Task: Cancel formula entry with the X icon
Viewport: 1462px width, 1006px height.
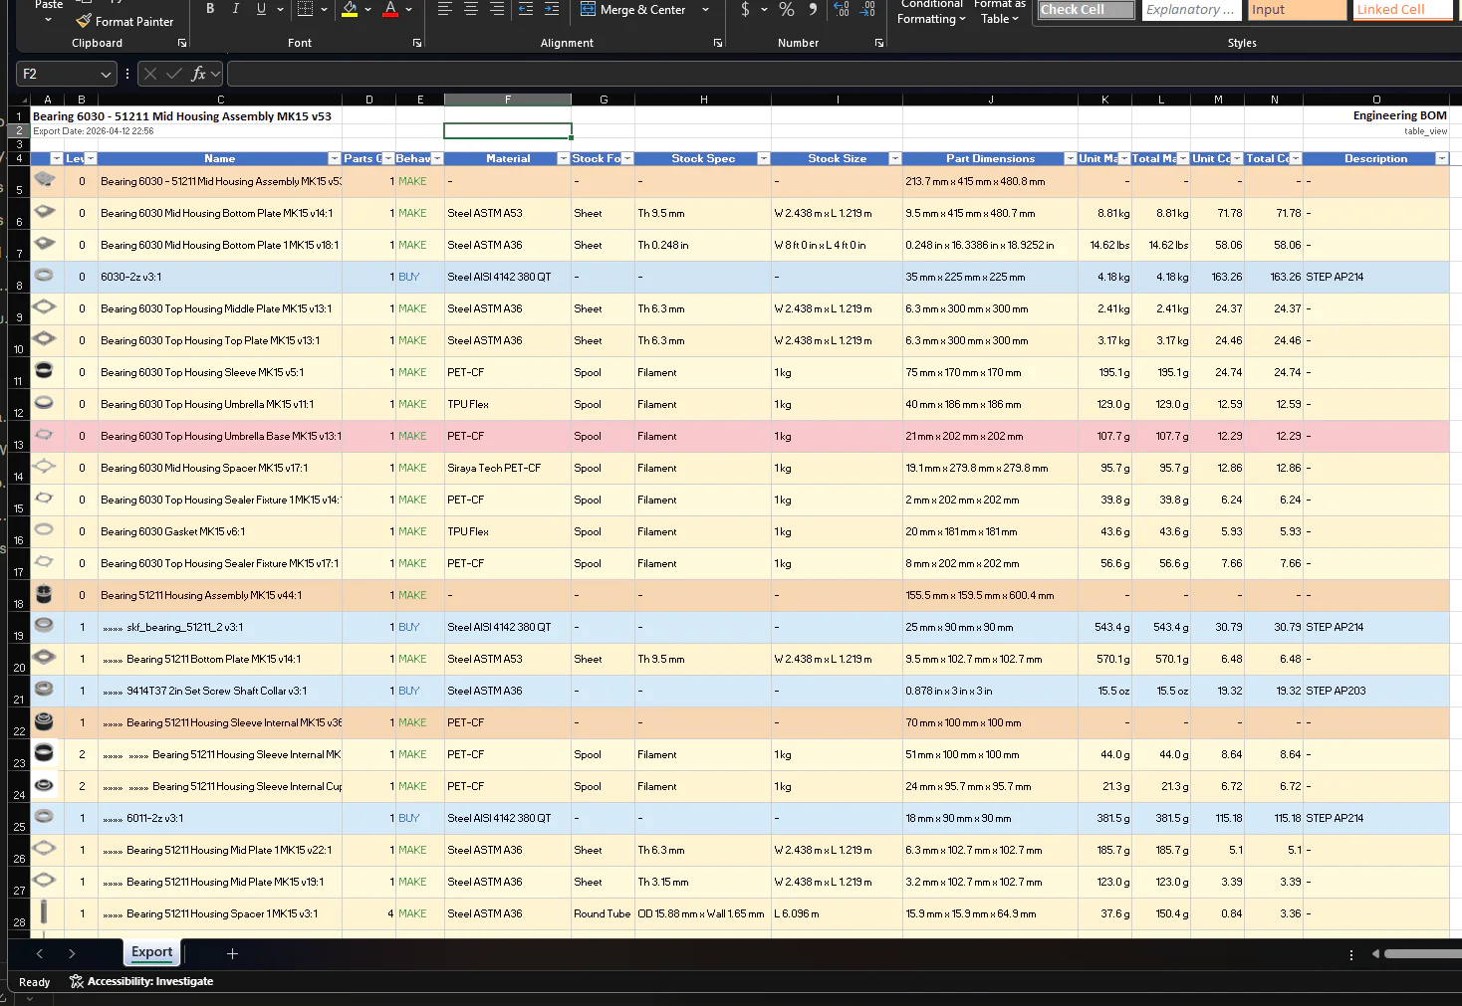Action: 150,74
